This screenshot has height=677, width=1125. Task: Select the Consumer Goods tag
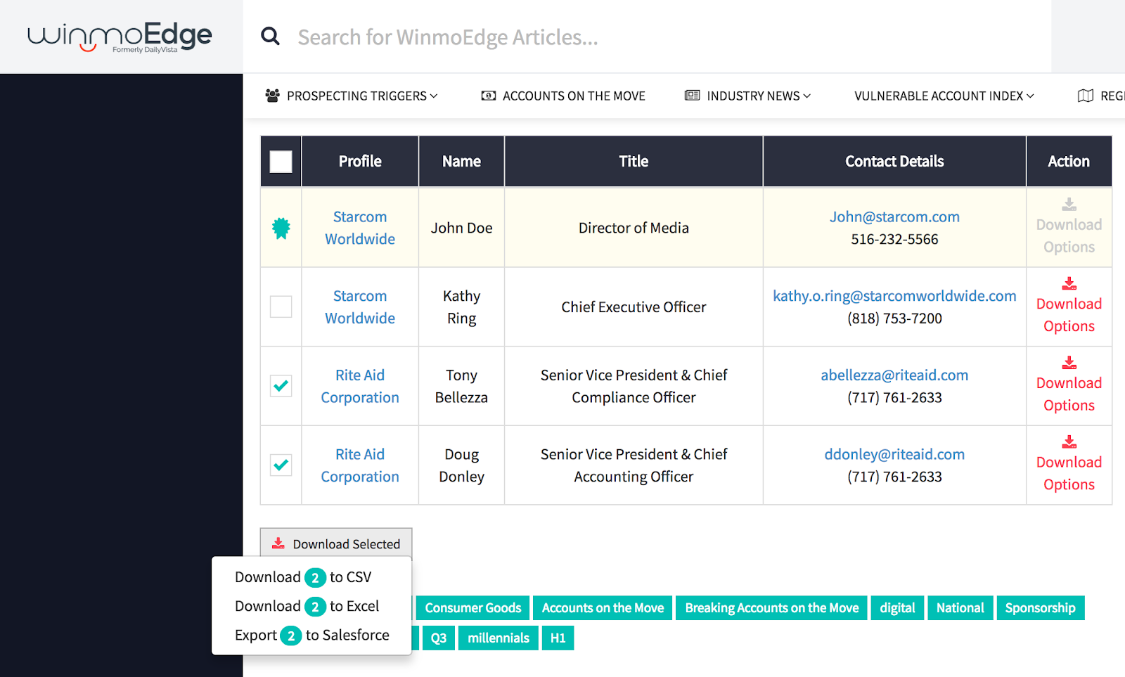pos(473,608)
